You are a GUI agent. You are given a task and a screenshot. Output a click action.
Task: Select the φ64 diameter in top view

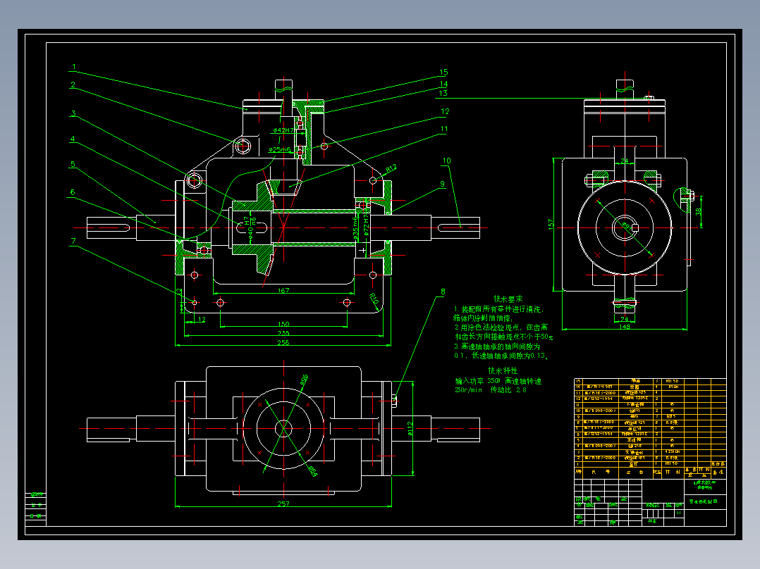[x=312, y=471]
